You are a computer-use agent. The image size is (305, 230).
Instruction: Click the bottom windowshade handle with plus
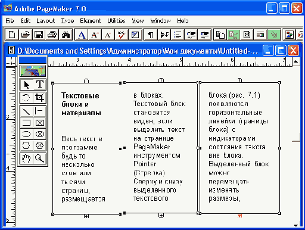[161, 216]
